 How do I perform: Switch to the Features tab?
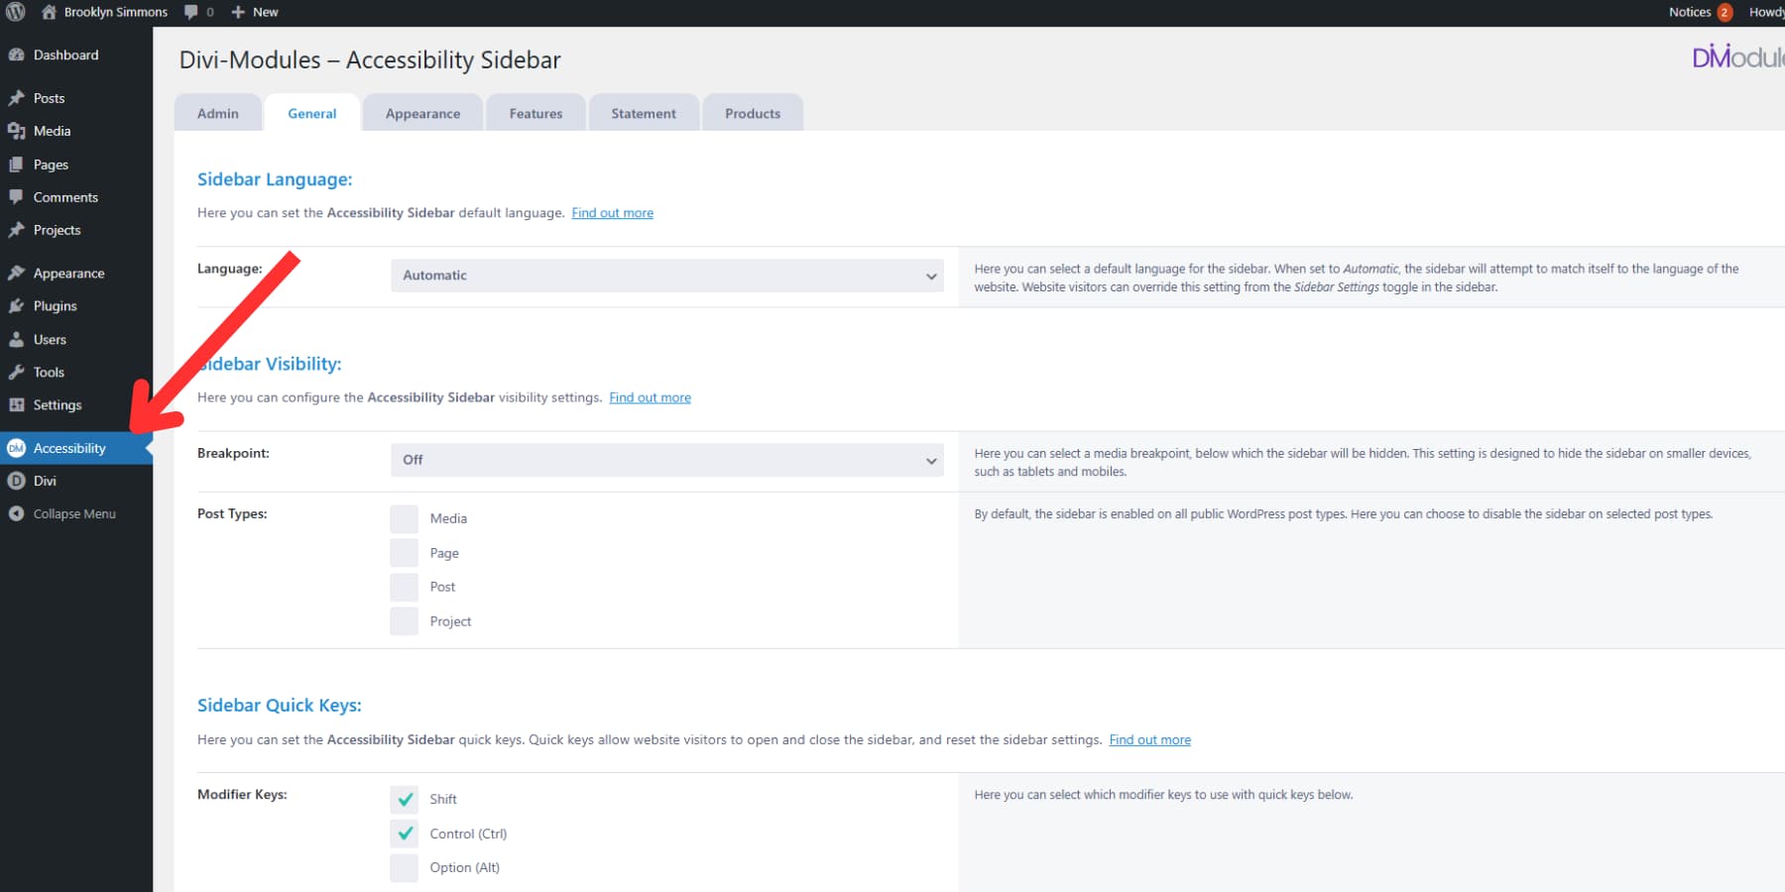(535, 113)
